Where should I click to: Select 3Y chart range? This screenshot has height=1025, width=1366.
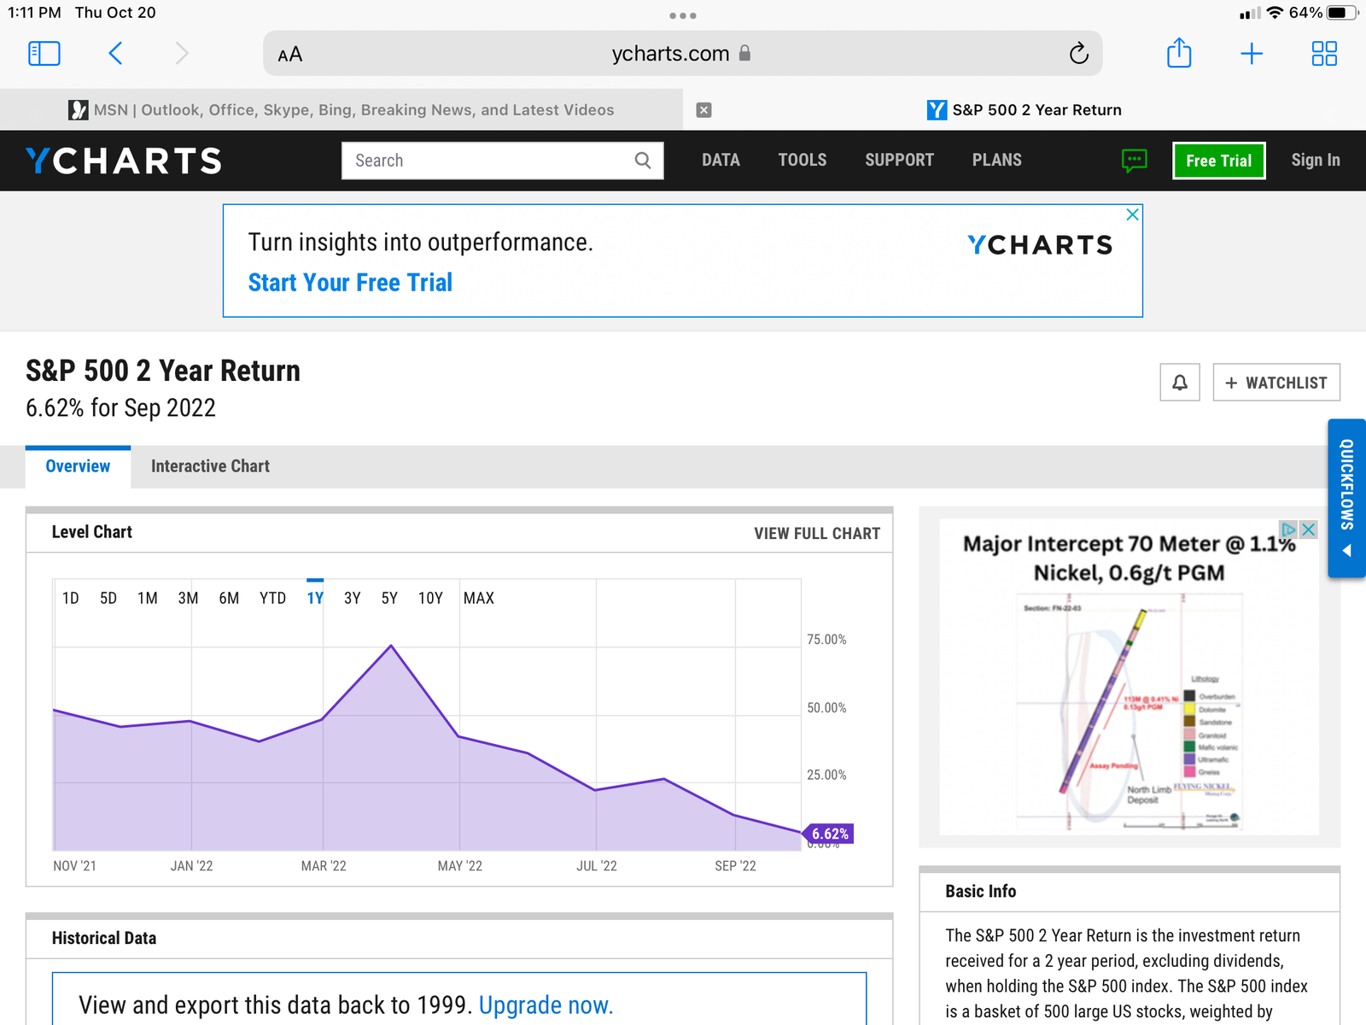click(353, 599)
